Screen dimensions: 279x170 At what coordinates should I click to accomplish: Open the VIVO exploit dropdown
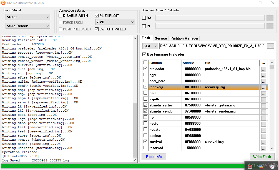point(115,22)
